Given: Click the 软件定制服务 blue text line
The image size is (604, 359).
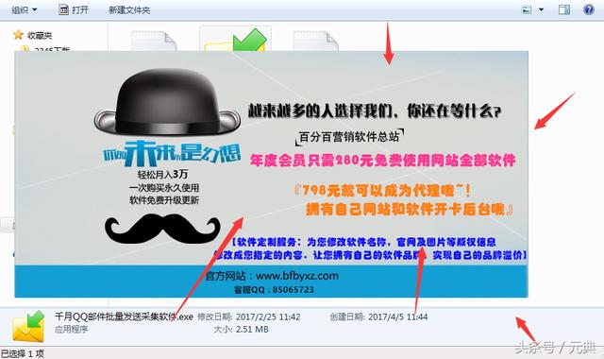Looking at the screenshot, I should [364, 242].
